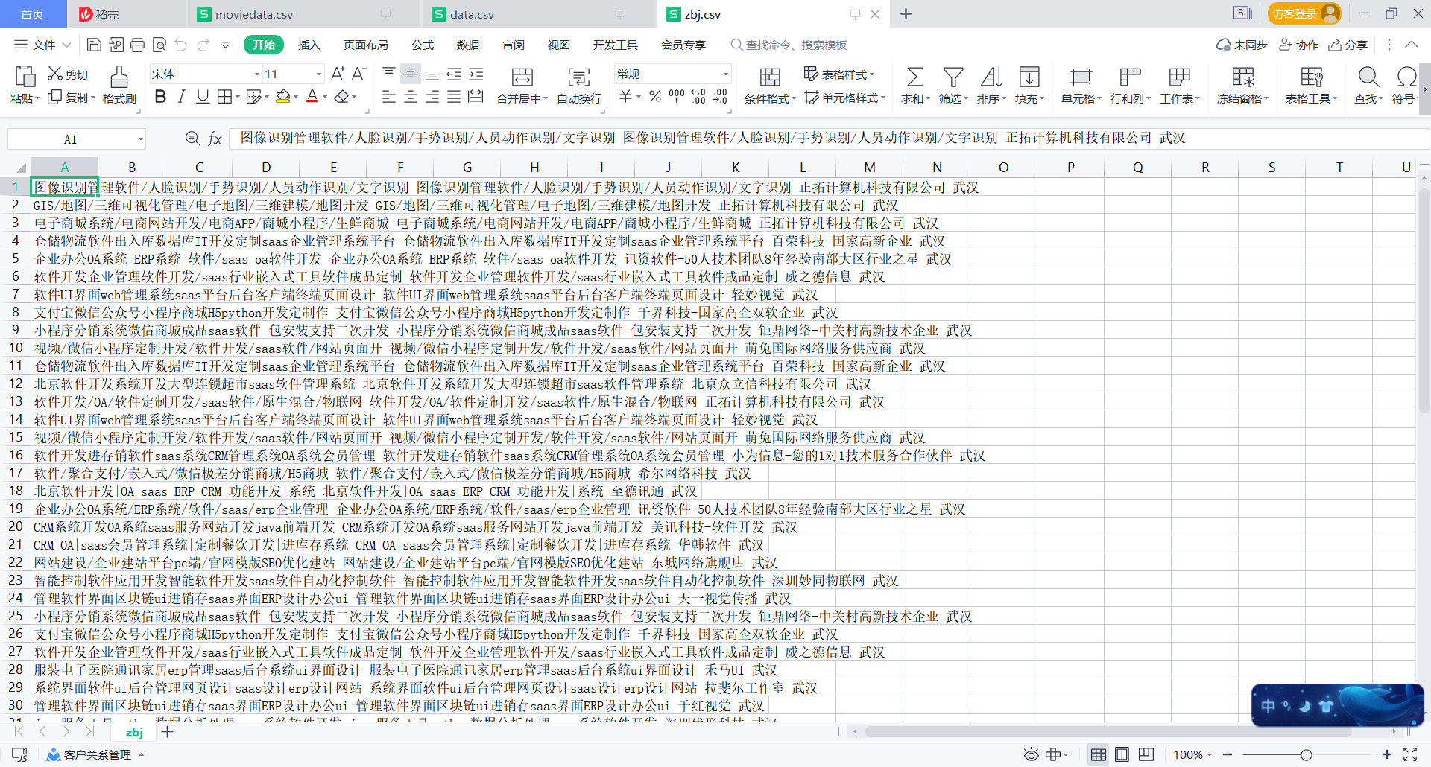1431x767 pixels.
Task: Click the 访客登录 login button
Action: [1304, 13]
